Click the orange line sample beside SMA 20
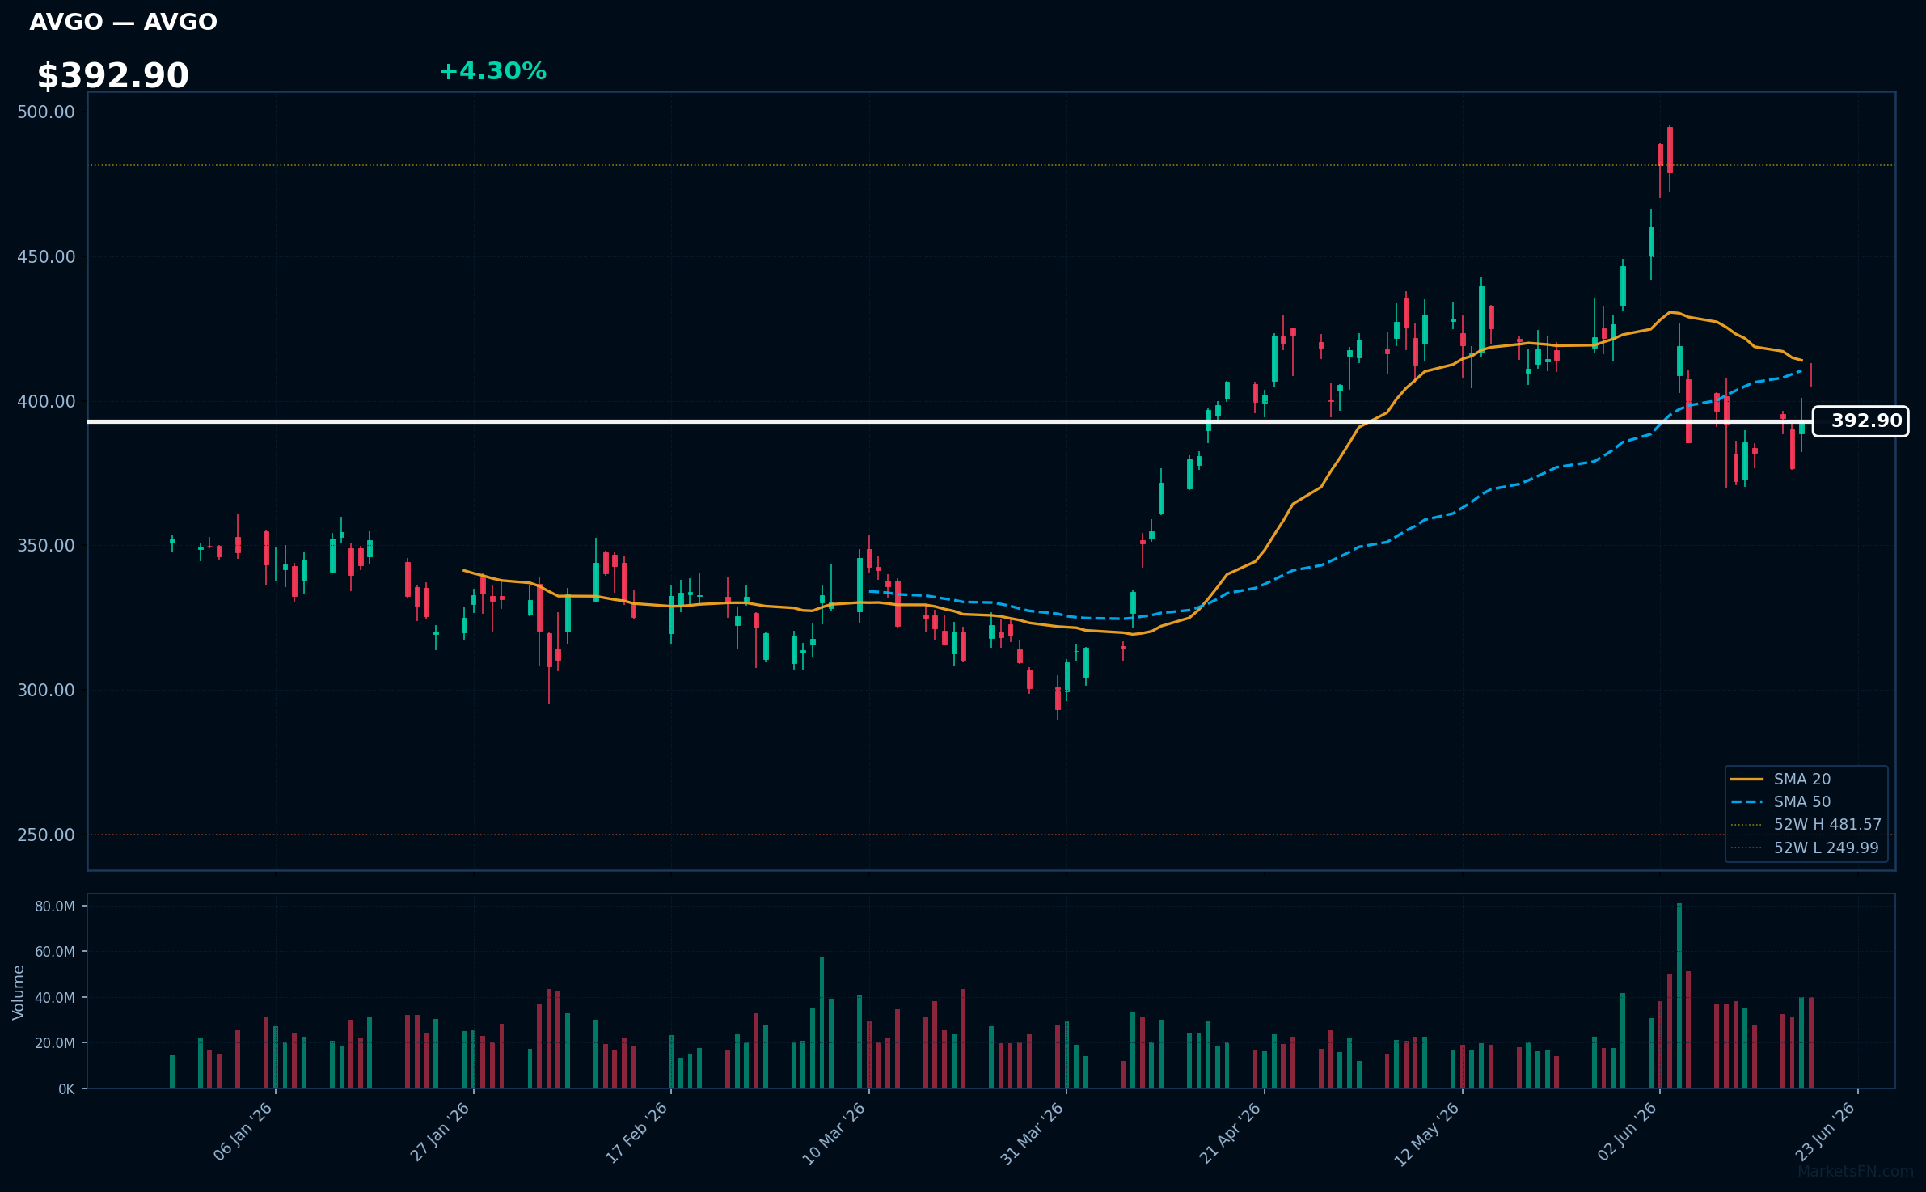Viewport: 1926px width, 1192px height. 1746,779
